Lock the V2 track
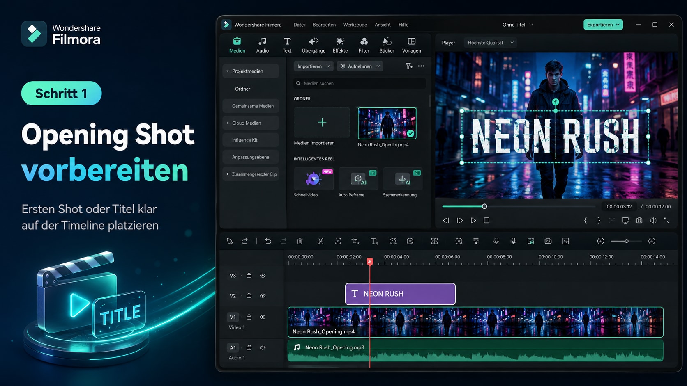 249,295
